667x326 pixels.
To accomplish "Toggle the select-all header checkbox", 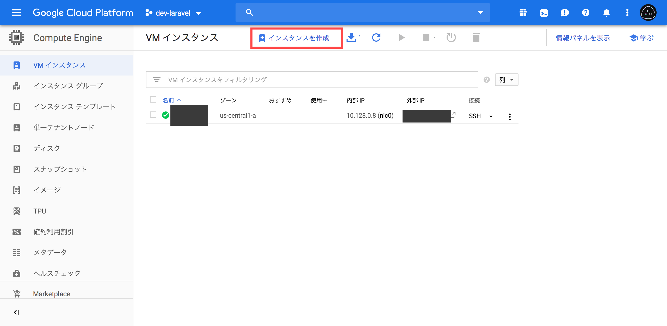I will (x=153, y=100).
